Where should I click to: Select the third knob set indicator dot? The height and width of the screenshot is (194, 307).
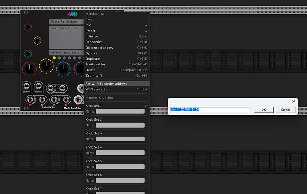[x=64, y=58]
